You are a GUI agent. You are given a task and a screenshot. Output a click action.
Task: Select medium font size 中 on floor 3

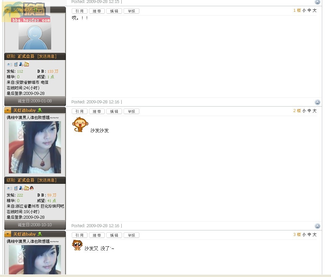(x=309, y=235)
